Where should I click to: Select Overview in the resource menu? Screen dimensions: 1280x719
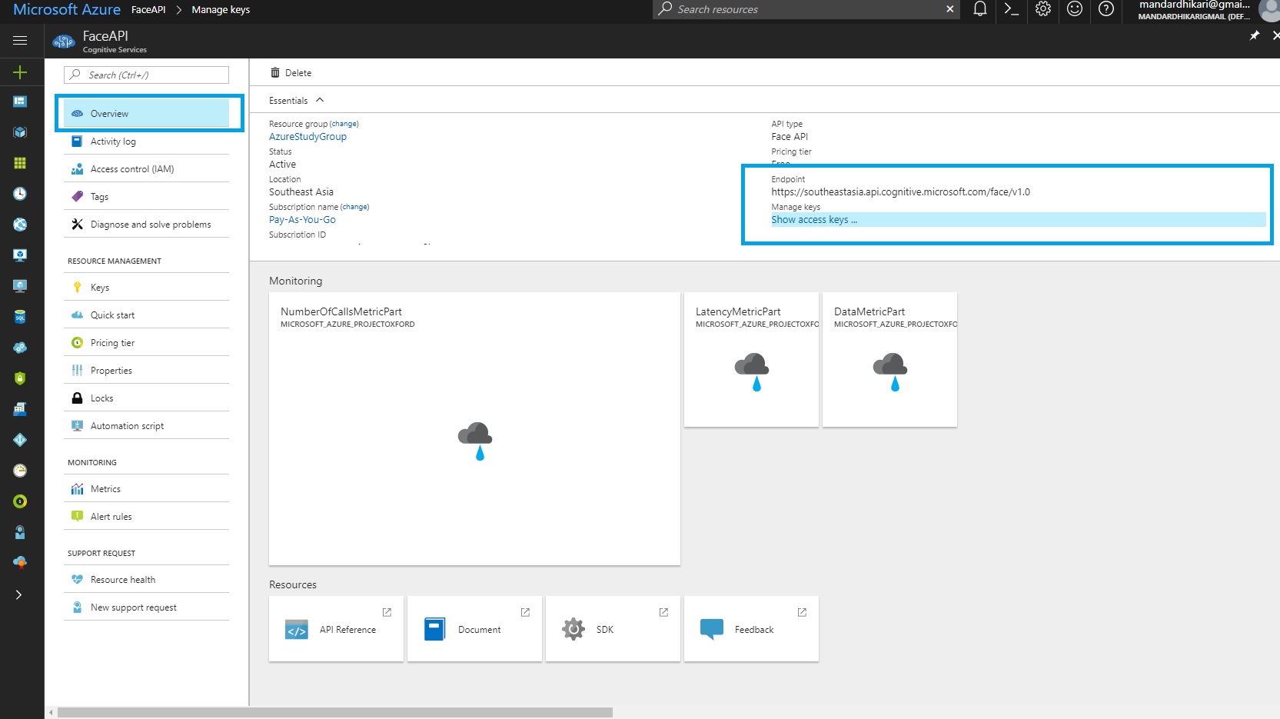[146, 114]
